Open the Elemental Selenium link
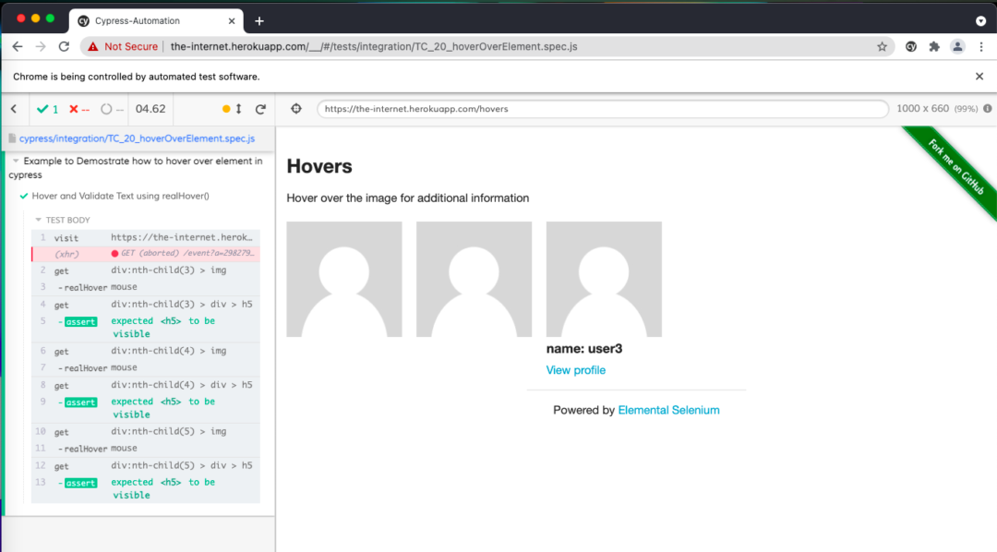The image size is (997, 552). [x=668, y=410]
